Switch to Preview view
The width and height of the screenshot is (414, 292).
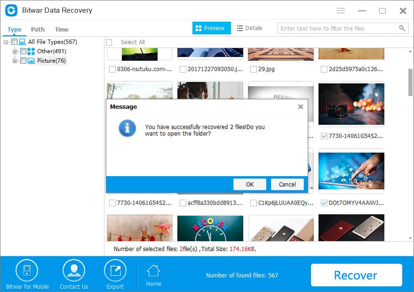[212, 28]
